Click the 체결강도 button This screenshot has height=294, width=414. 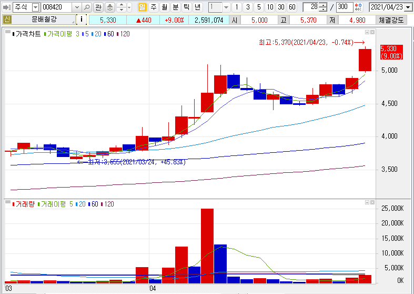coord(391,20)
